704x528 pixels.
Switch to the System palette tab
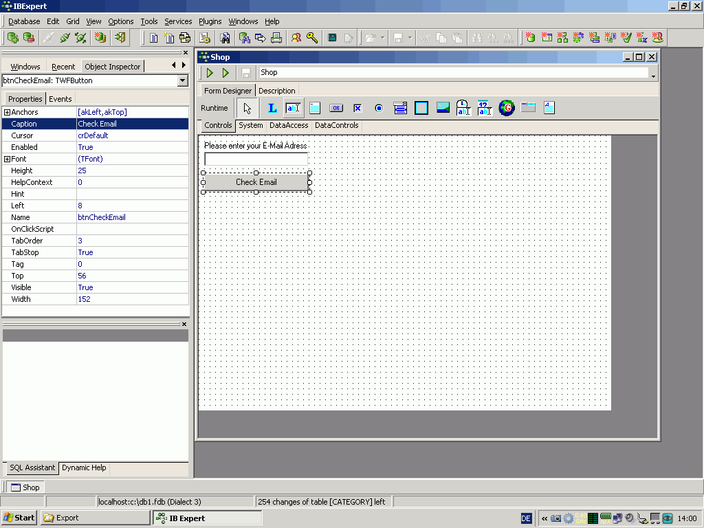(250, 125)
